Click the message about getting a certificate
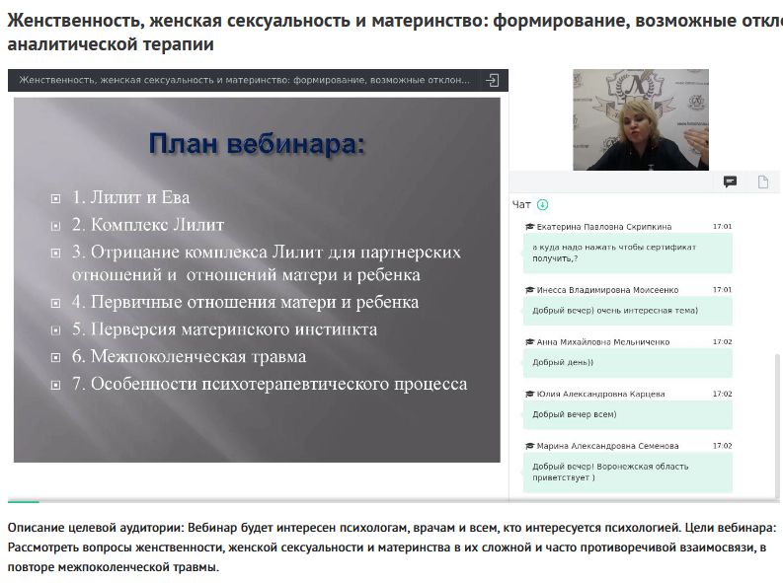 pos(628,253)
